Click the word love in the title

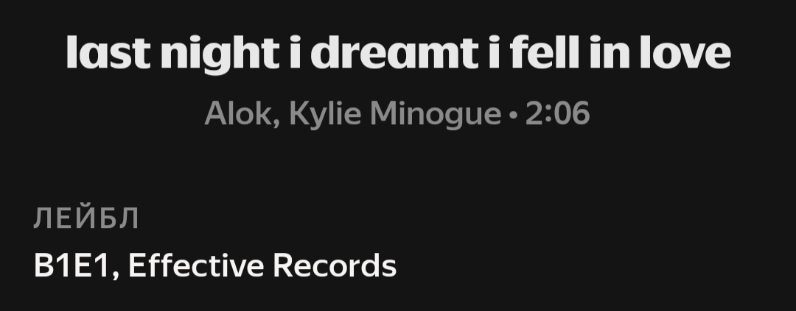click(685, 51)
